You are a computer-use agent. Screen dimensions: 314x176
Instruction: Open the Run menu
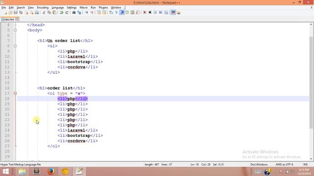tap(93, 8)
